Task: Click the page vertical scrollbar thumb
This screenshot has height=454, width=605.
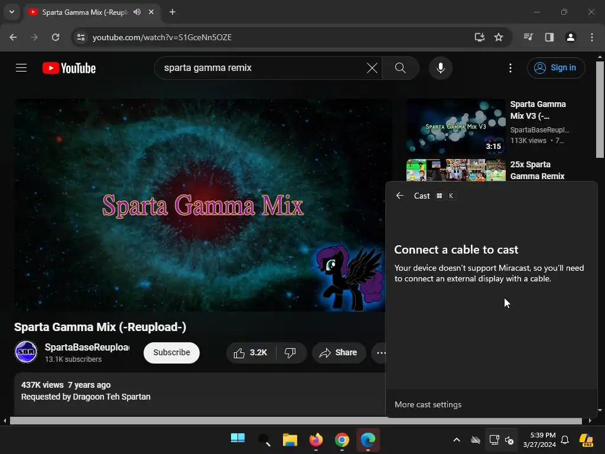Action: point(600,109)
